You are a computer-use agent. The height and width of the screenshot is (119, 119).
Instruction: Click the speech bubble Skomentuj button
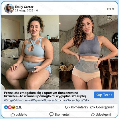59,114
